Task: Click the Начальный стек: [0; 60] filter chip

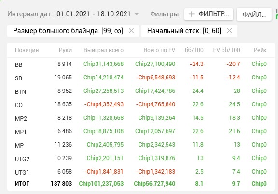Action: click(184, 31)
